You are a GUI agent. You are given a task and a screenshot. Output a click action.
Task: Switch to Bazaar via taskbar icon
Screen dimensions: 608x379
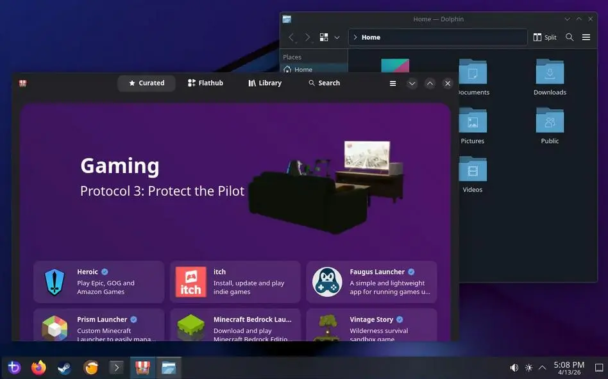pyautogui.click(x=142, y=367)
